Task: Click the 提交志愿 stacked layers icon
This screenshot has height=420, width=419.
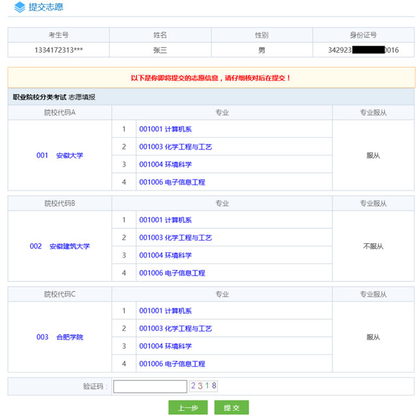Action: pyautogui.click(x=20, y=8)
